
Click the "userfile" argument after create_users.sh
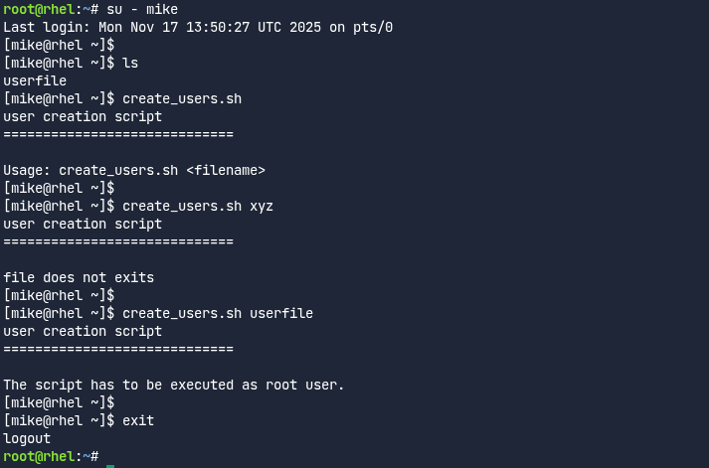(x=281, y=314)
